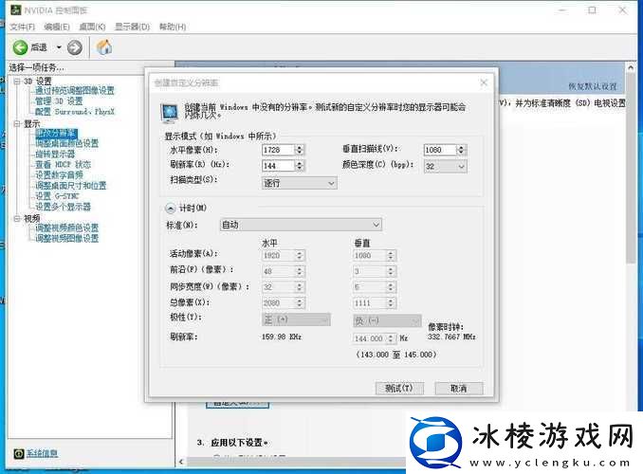This screenshot has width=643, height=474.
Task: Select 配置 Surround、PhysX tree item
Action: tap(75, 112)
